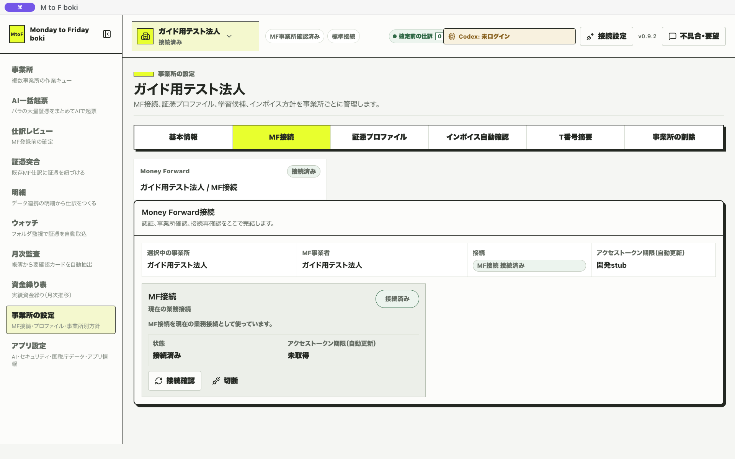Viewport: 735px width, 459px height.
Task: Click the MtoF app logo icon
Action: point(17,34)
